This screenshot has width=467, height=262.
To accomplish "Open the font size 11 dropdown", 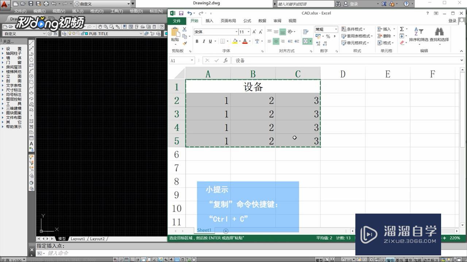I will coord(248,32).
